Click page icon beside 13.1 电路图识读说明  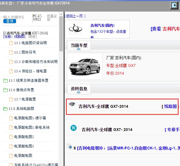click(11, 43)
